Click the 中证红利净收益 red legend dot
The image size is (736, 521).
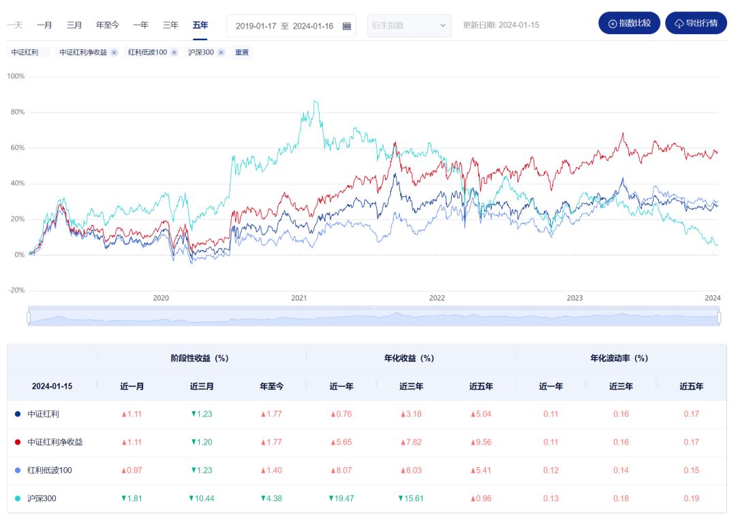pos(18,442)
